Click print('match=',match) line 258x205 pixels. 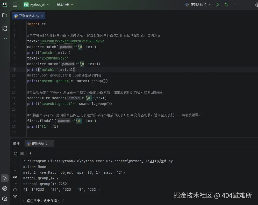49,52
